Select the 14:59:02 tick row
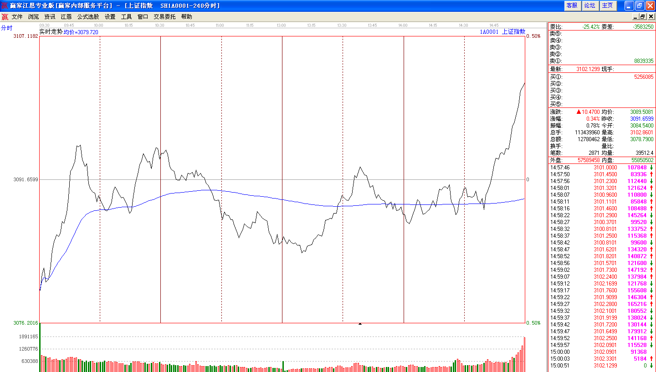This screenshot has width=656, height=372. point(602,270)
